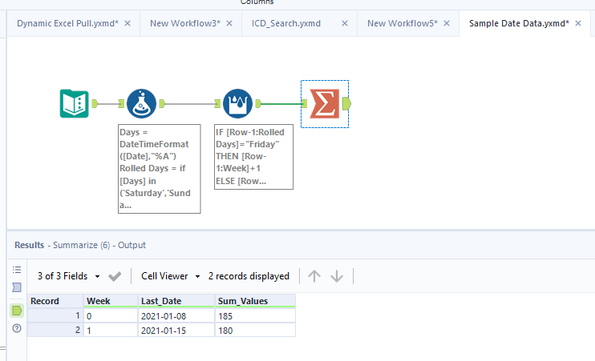The width and height of the screenshot is (595, 361).
Task: Select the Input Data book tool
Action: tap(75, 103)
